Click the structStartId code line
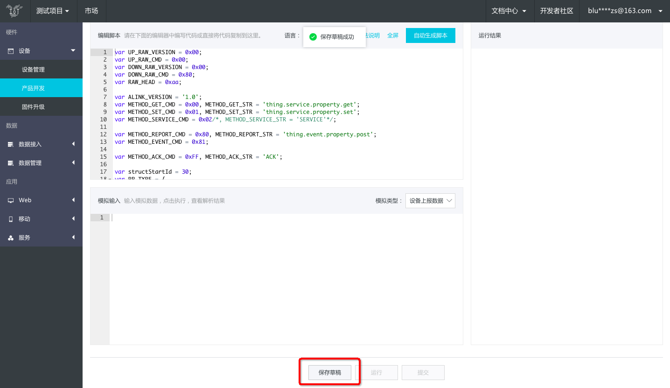 (x=153, y=172)
